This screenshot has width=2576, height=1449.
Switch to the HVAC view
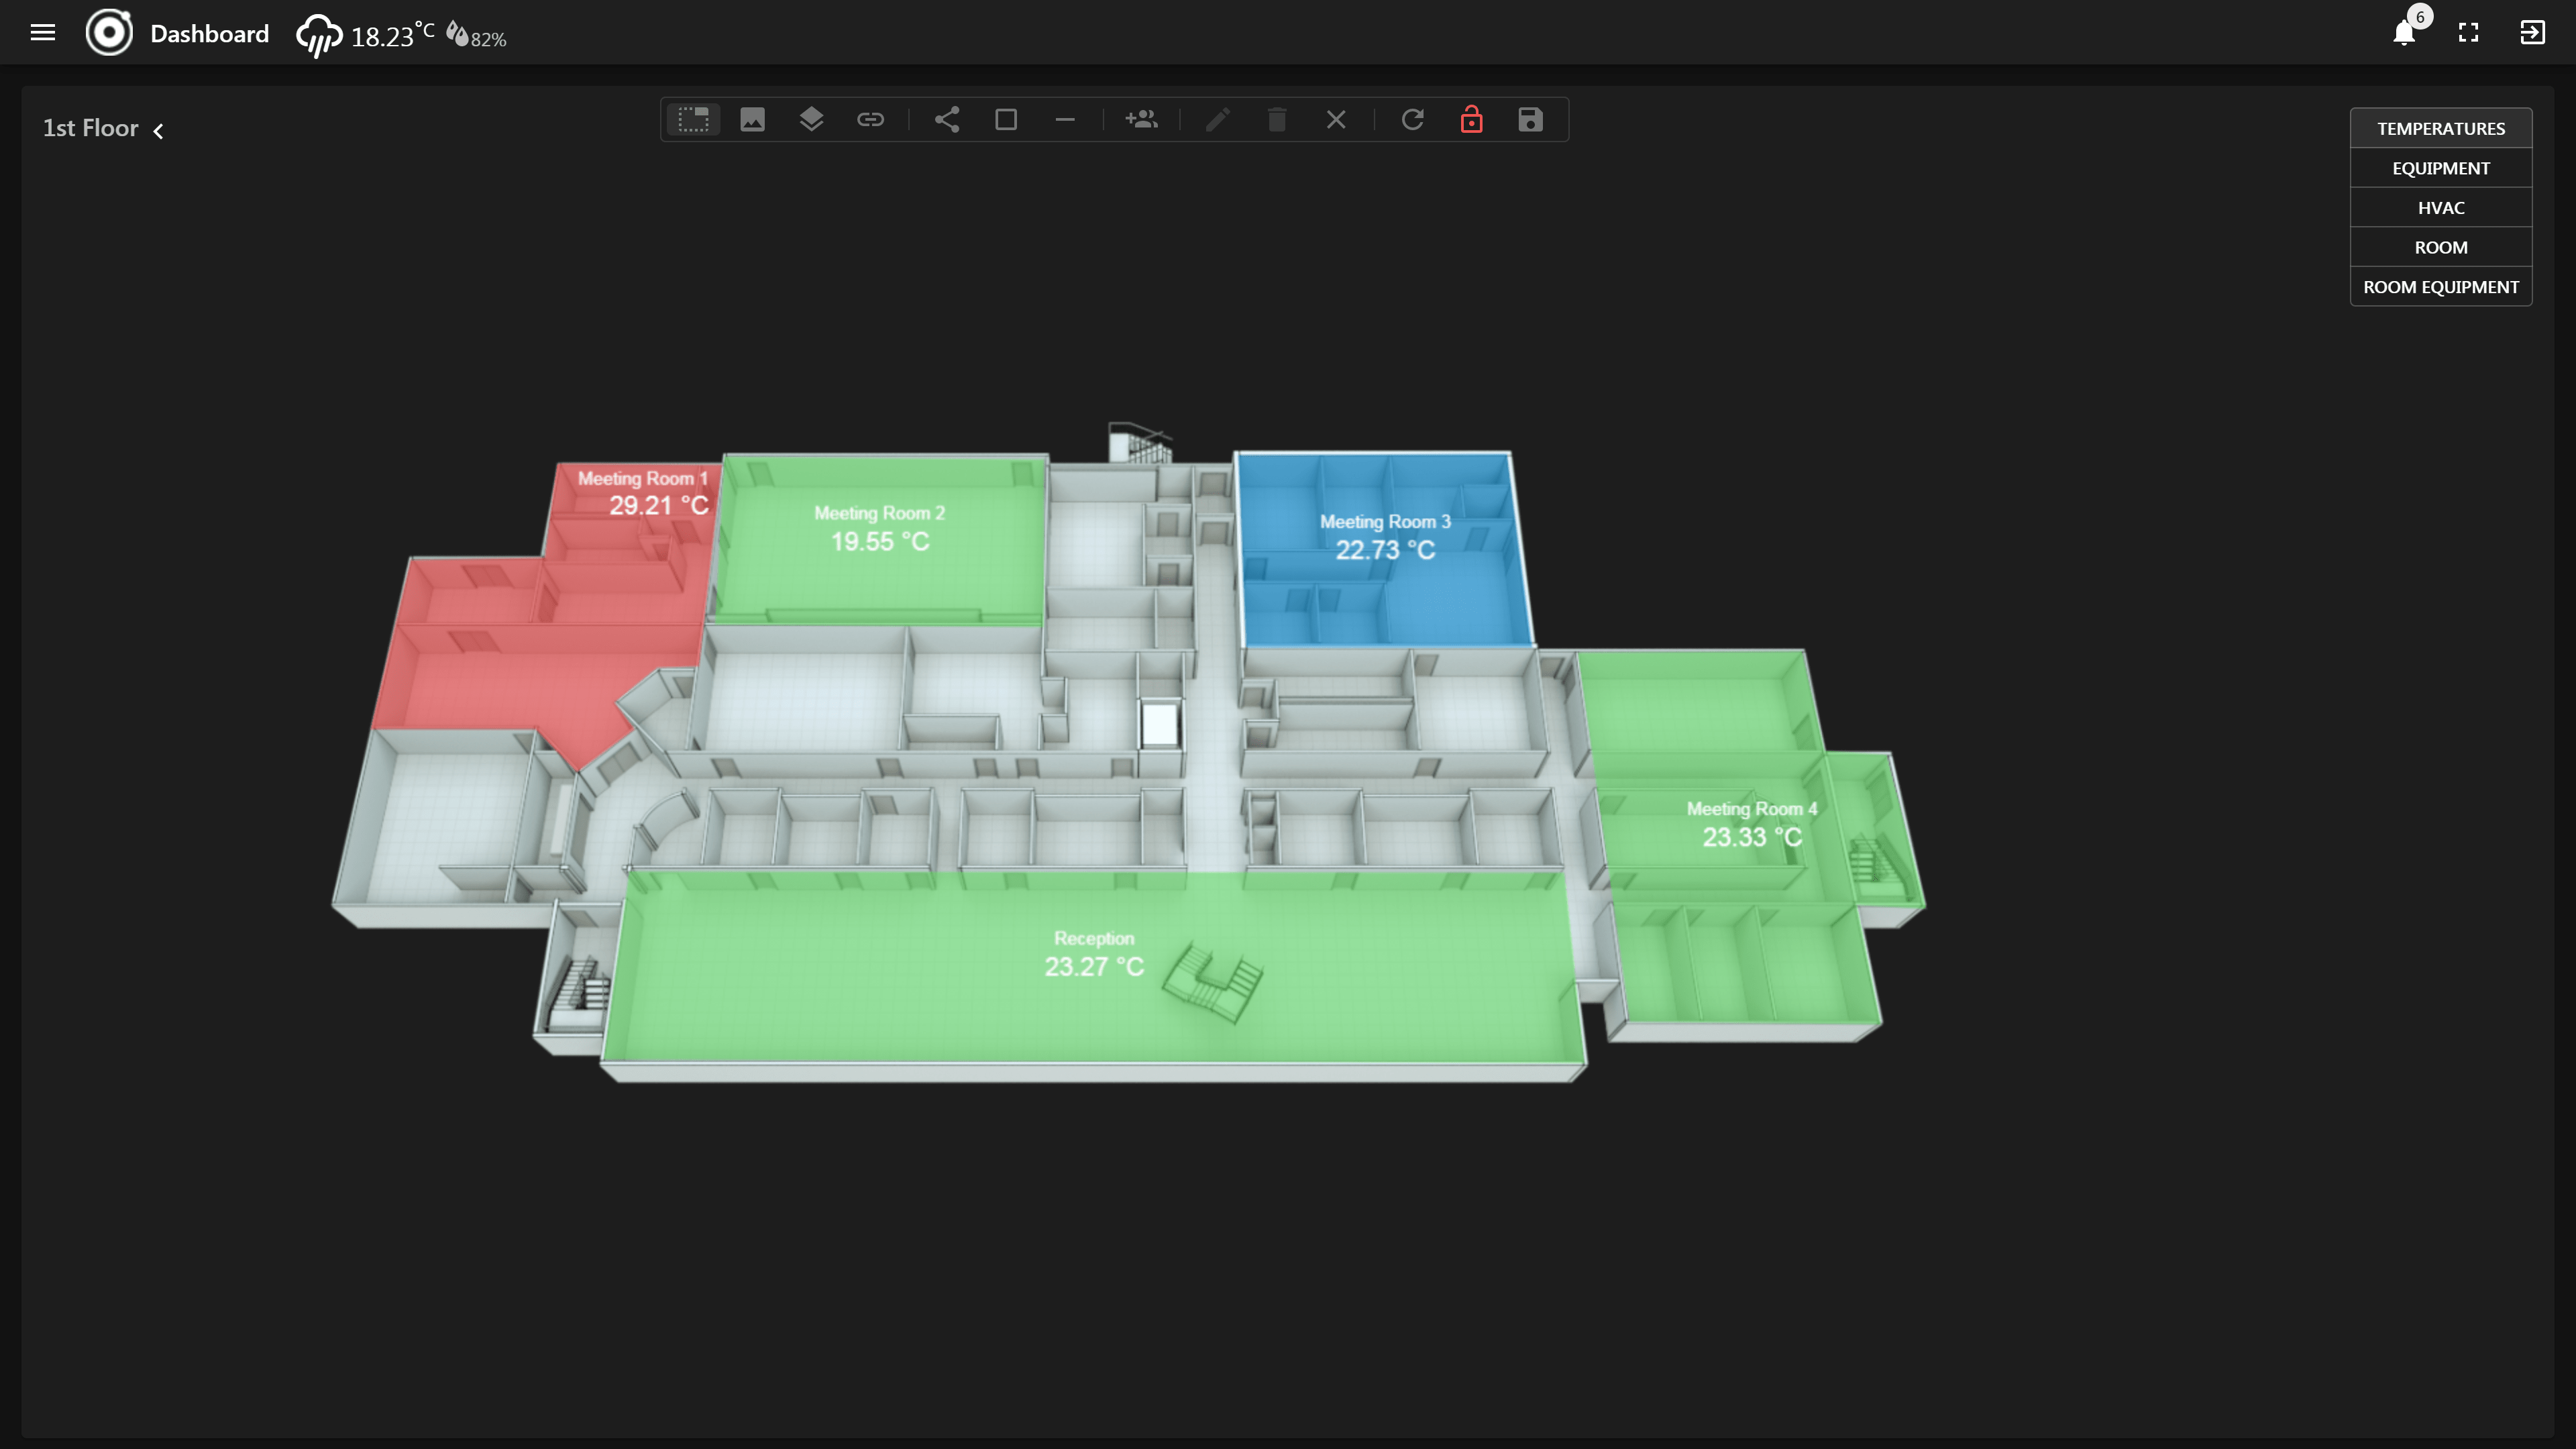[2440, 208]
